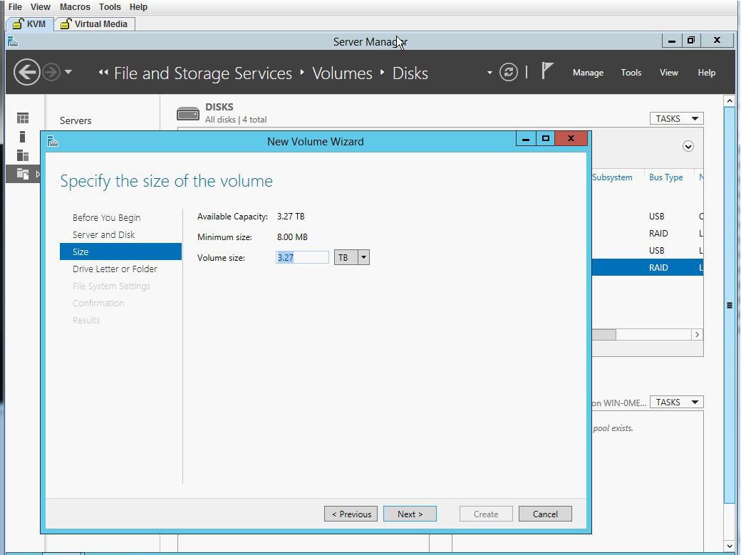Select the highlighted RAID disk row
741x555 pixels.
tap(648, 268)
